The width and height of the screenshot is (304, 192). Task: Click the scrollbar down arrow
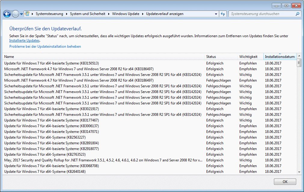[299, 172]
